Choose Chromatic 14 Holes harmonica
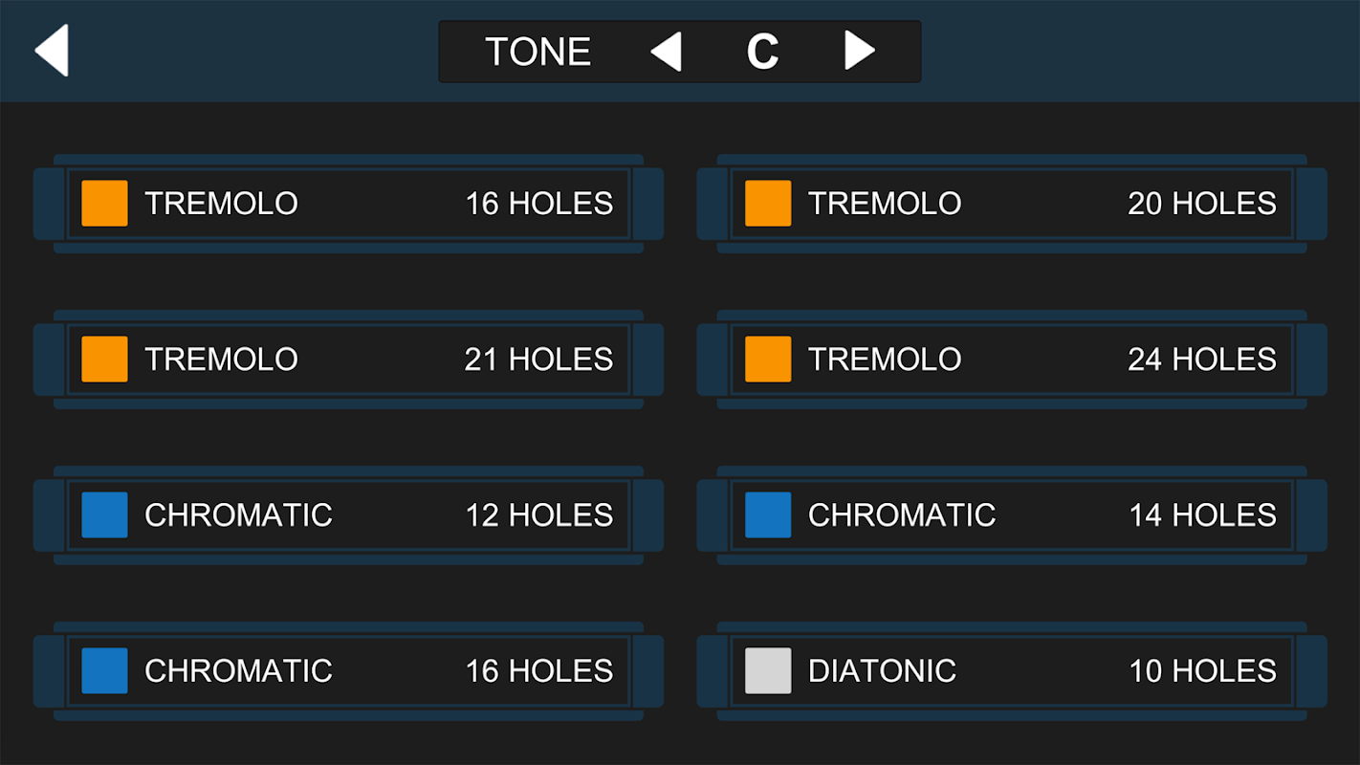 (x=1012, y=515)
